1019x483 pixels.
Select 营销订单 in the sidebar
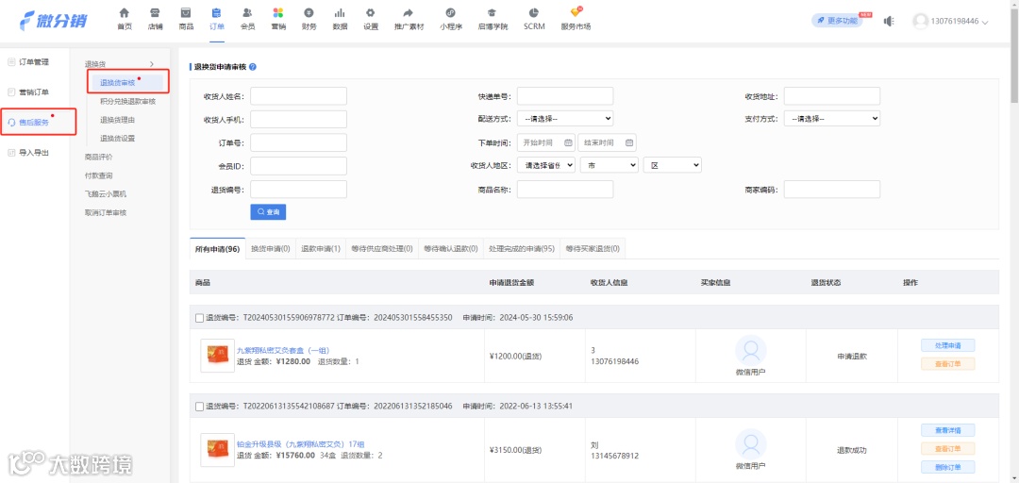pos(35,92)
